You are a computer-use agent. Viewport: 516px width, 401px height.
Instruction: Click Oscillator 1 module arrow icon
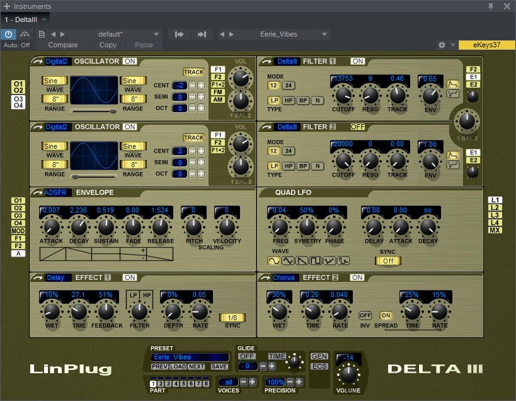[38, 62]
